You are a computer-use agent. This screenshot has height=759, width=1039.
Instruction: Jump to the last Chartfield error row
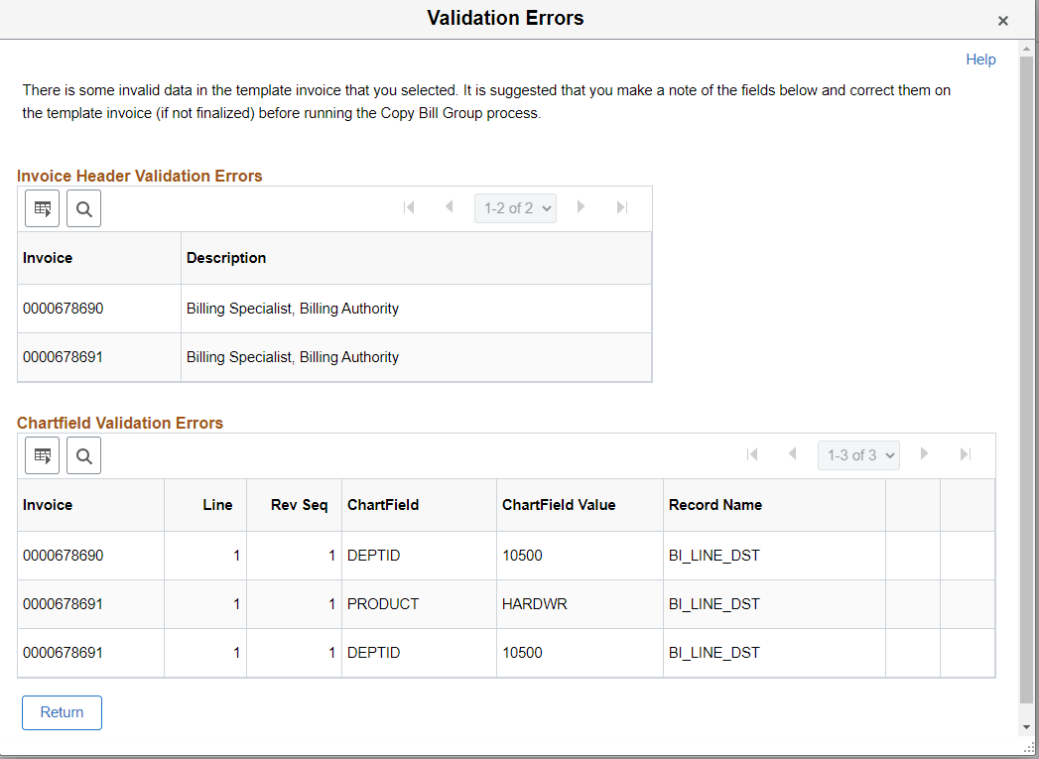coord(965,453)
